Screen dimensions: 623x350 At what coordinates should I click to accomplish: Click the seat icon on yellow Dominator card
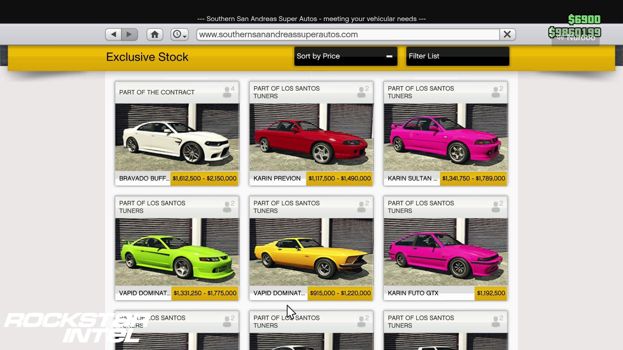(x=363, y=206)
